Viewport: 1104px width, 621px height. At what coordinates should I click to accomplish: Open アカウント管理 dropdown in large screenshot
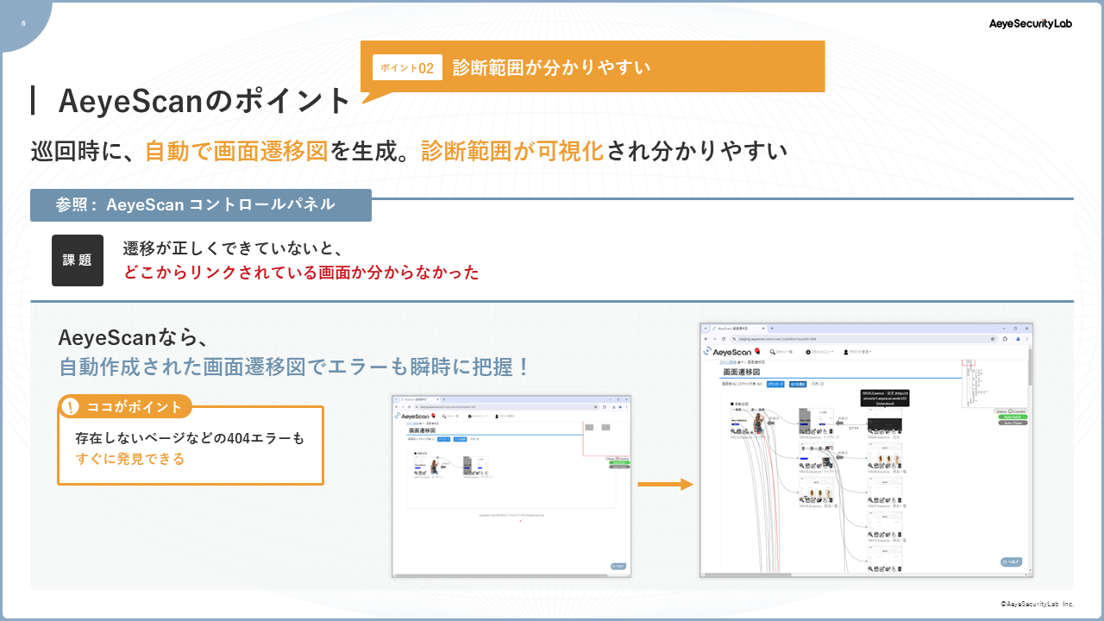click(857, 352)
